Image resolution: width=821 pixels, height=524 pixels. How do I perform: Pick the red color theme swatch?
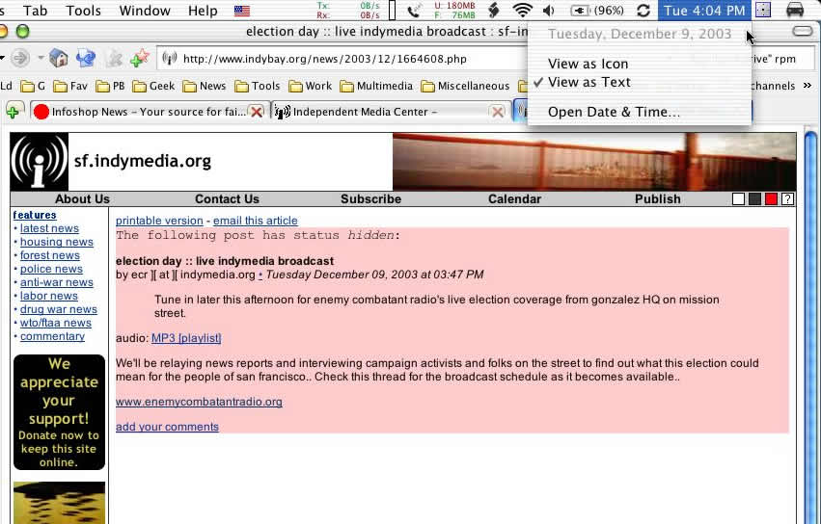(771, 199)
